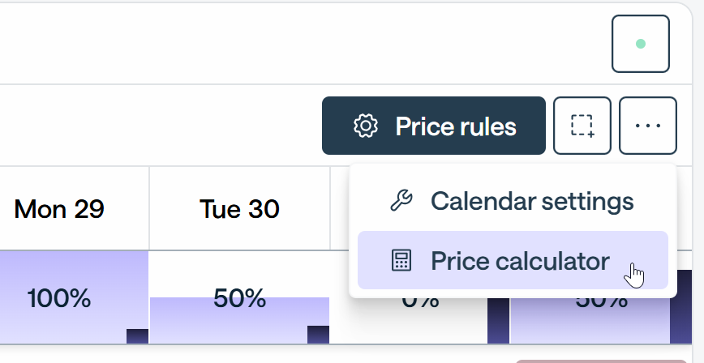Select the Mon 29 column header
This screenshot has height=363, width=704.
coord(59,209)
